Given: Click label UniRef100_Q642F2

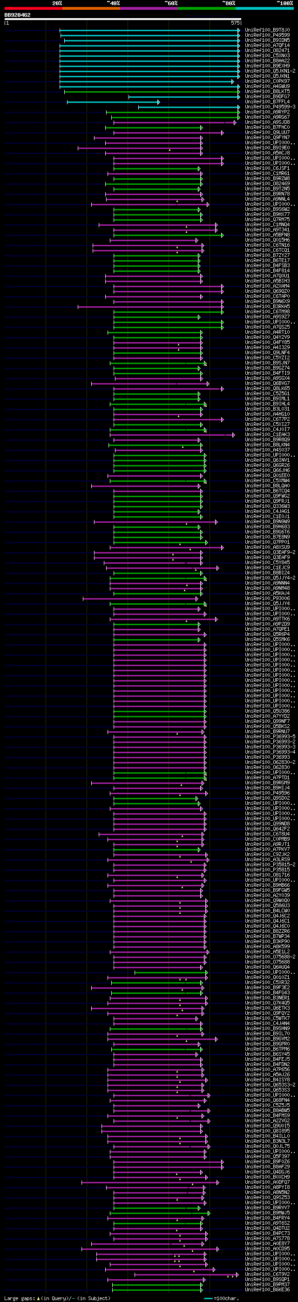Looking at the screenshot, I should 268,829.
